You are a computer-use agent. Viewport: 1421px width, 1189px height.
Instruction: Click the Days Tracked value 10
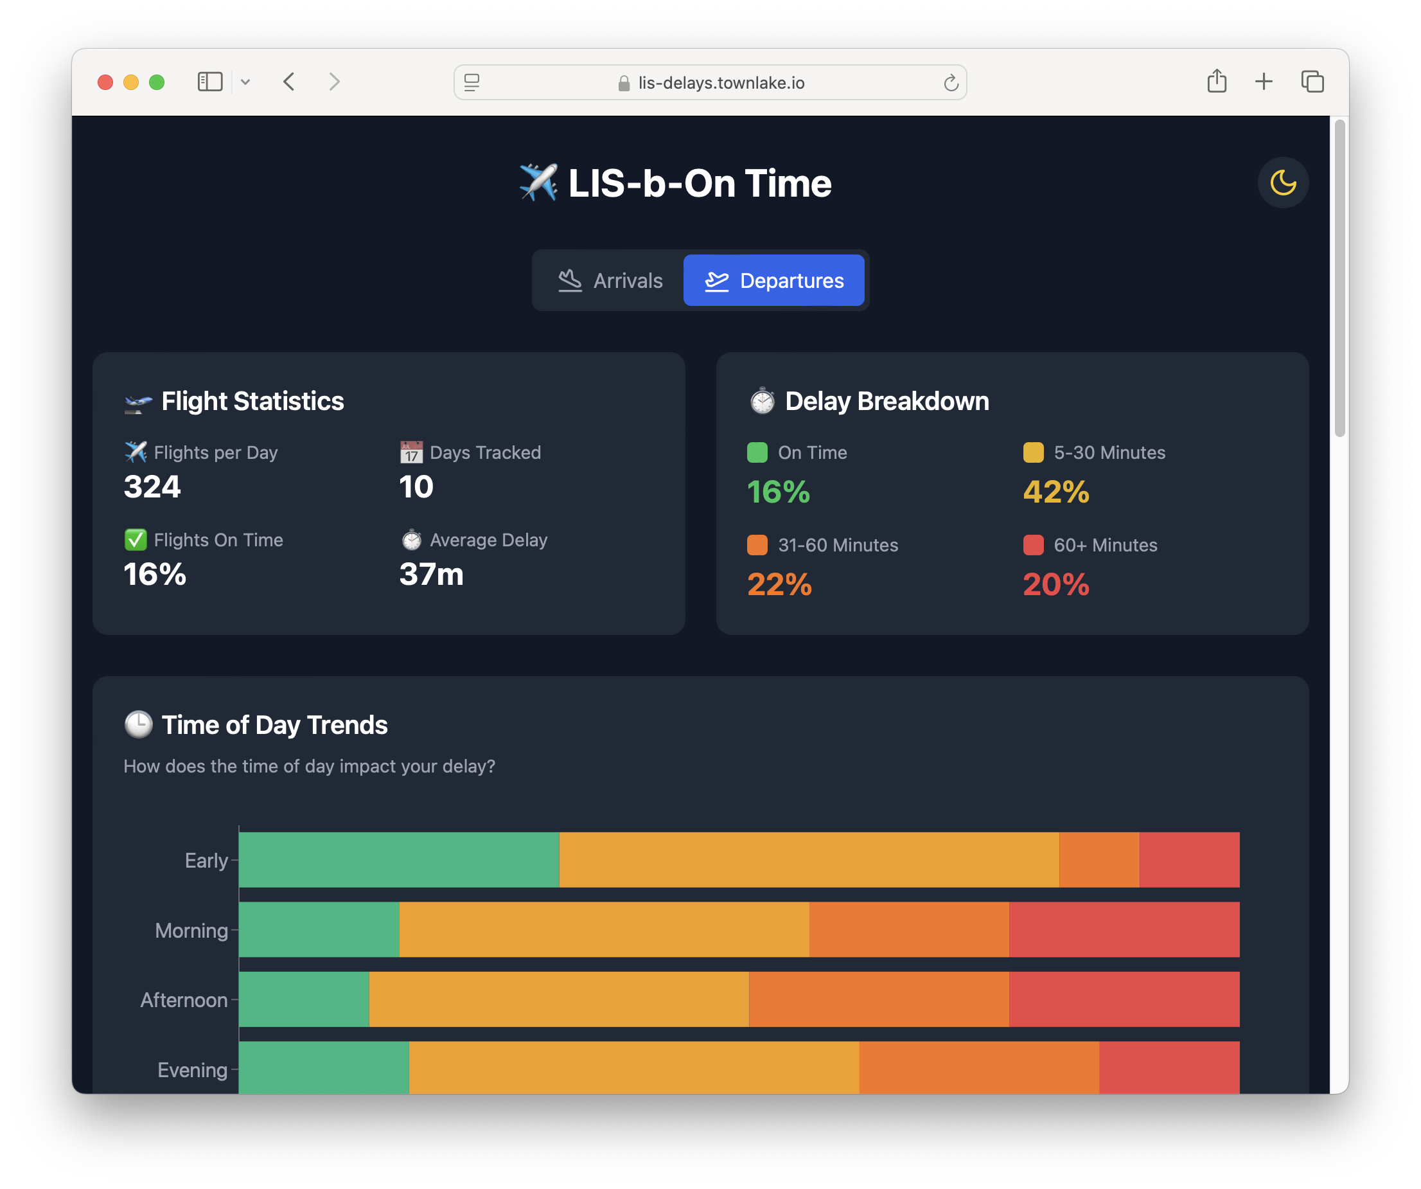416,487
